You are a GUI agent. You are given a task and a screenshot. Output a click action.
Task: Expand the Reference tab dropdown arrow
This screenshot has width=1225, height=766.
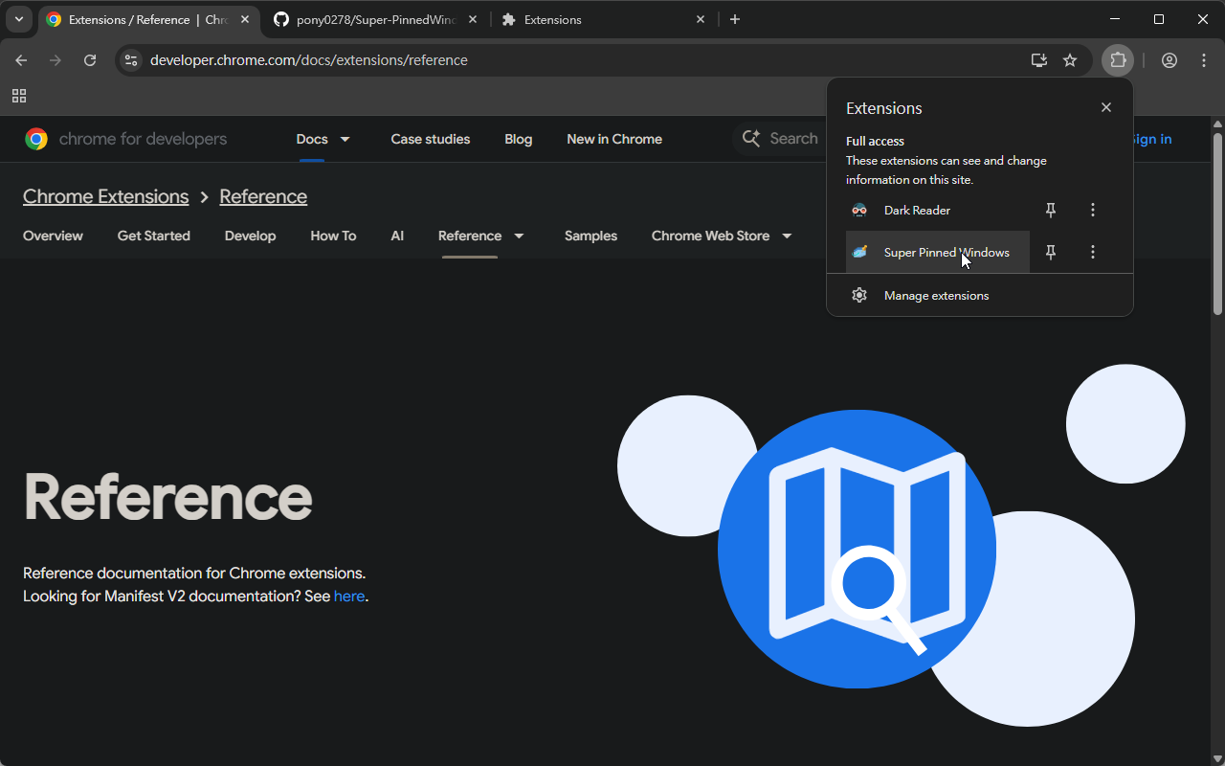pos(520,236)
